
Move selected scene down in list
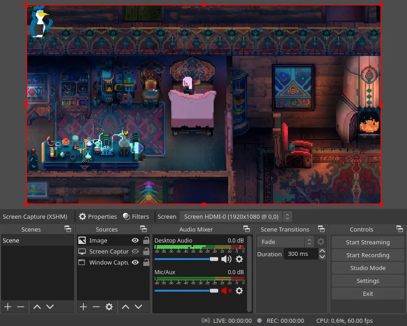[x=50, y=307]
